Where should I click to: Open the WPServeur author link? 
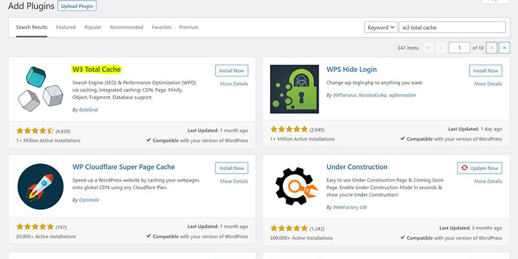344,95
